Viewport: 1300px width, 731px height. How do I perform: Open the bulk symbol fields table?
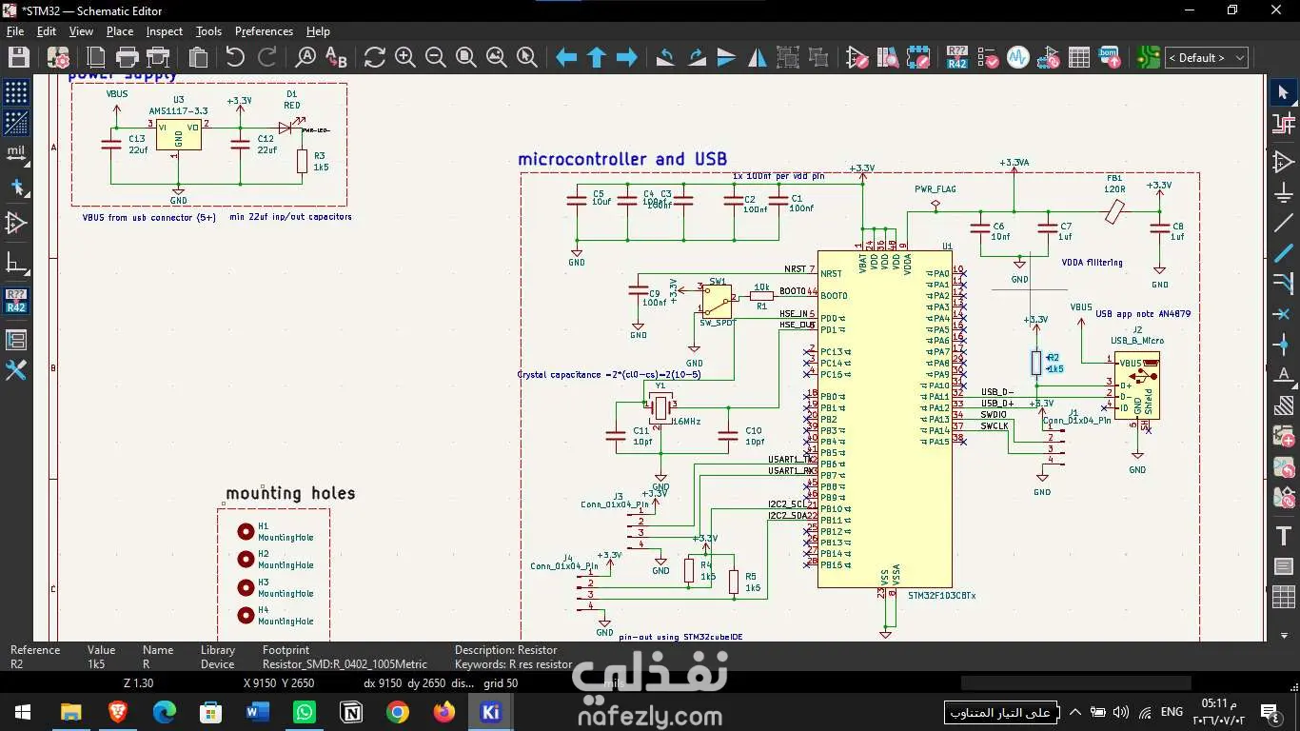click(x=1079, y=57)
